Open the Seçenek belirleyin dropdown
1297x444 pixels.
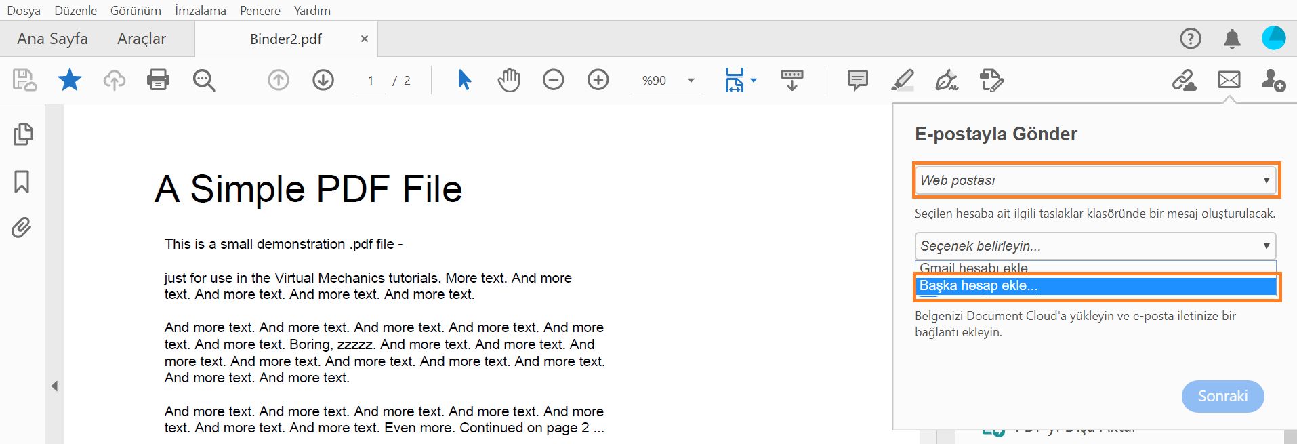pos(1095,246)
